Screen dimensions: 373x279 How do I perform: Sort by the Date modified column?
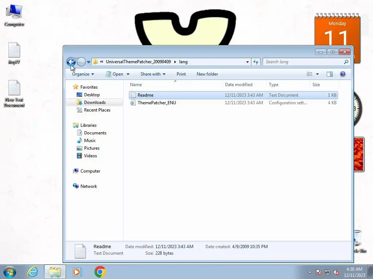pyautogui.click(x=244, y=84)
